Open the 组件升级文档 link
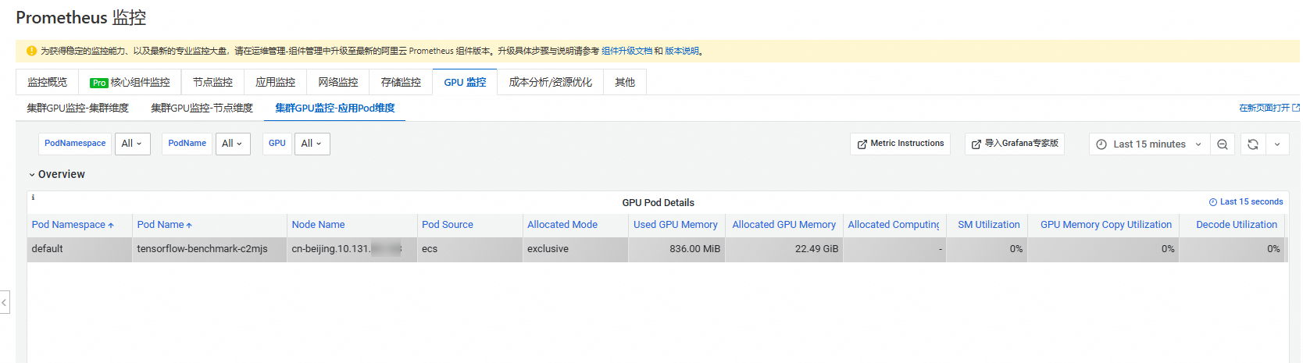The image size is (1303, 363). 627,51
